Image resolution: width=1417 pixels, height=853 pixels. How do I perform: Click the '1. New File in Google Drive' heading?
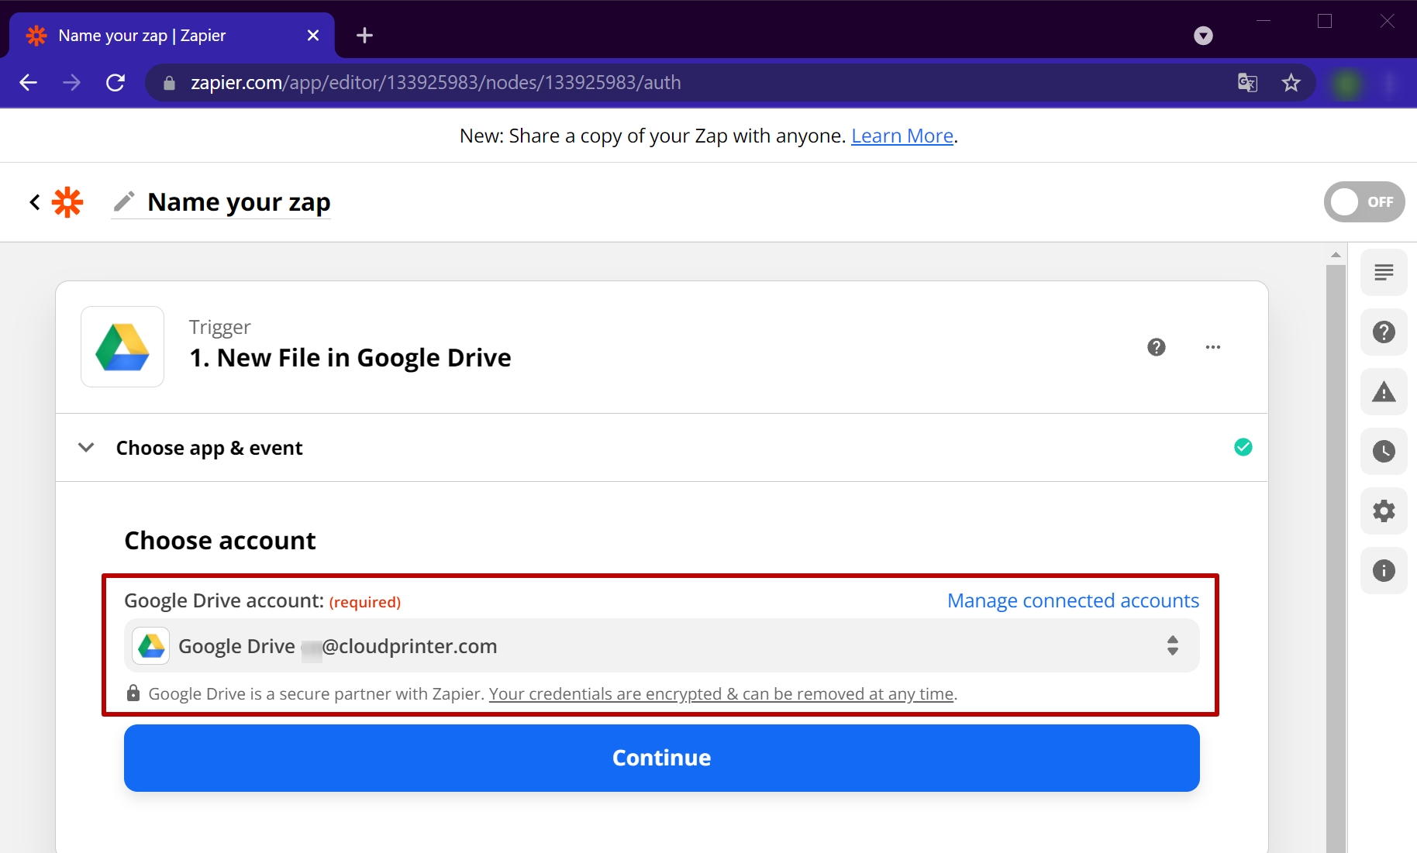point(350,358)
